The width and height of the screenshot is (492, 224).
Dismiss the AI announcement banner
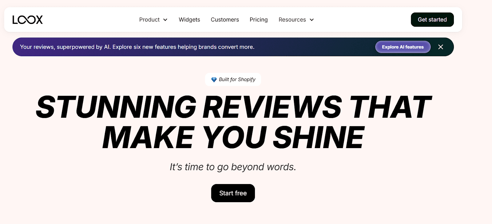[440, 47]
